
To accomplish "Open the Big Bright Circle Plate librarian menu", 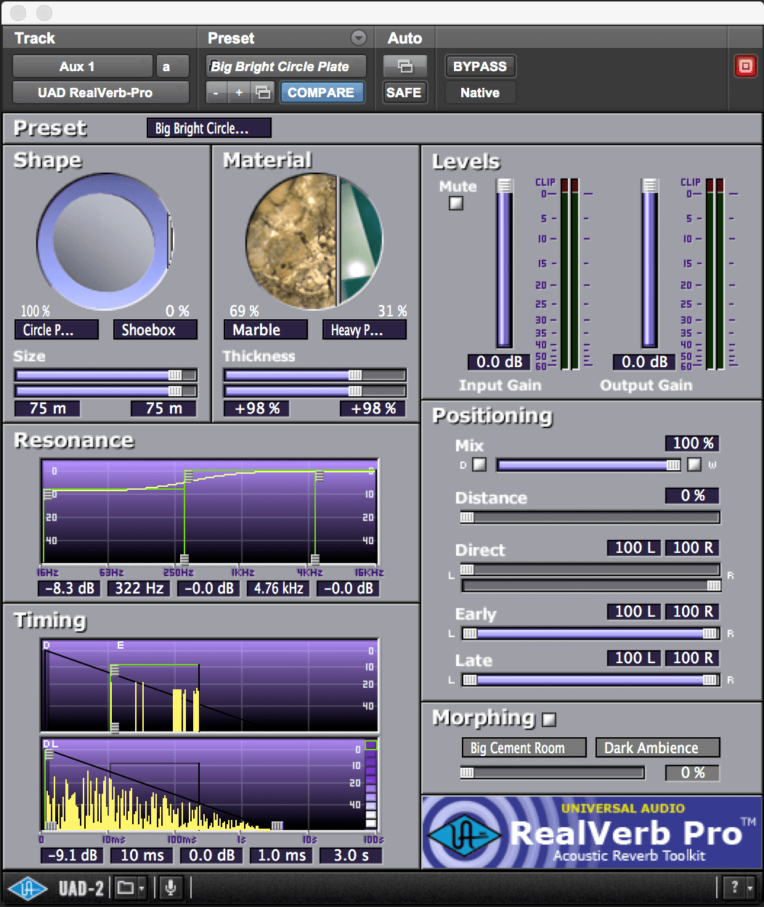I will (x=285, y=67).
